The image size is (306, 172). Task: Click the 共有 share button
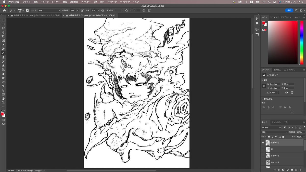click(x=289, y=10)
